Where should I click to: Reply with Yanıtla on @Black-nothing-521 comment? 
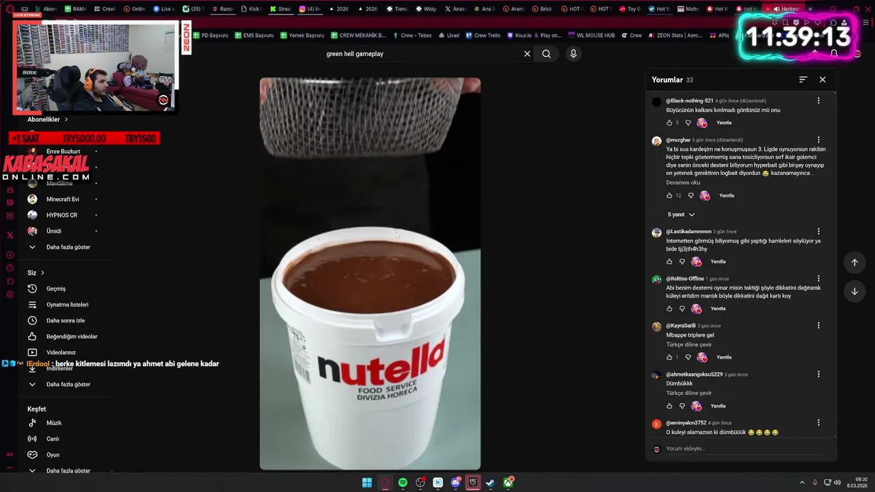pos(724,123)
